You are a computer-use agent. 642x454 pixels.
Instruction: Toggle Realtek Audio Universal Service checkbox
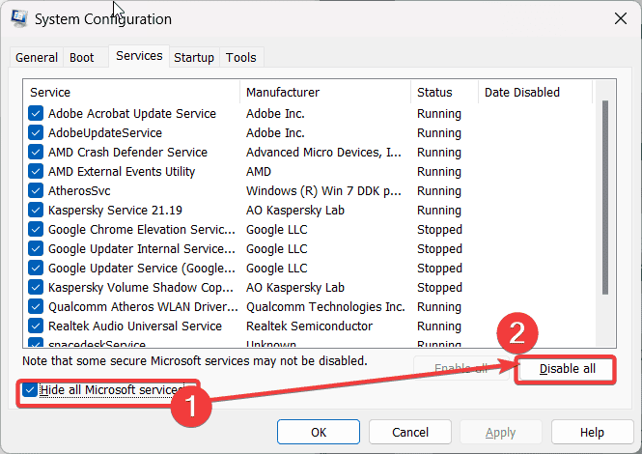coord(36,326)
